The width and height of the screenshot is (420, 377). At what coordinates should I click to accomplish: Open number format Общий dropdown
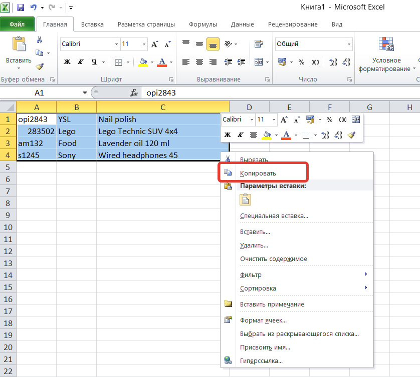349,44
